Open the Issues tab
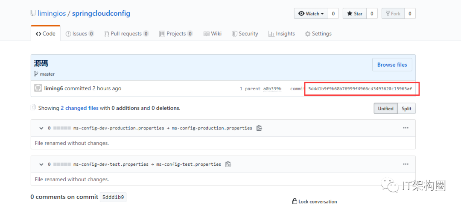The width and height of the screenshot is (461, 206). pyautogui.click(x=79, y=34)
